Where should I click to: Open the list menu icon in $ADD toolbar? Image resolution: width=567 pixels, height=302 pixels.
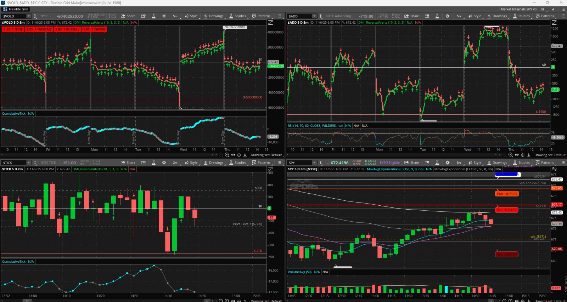coord(563,16)
